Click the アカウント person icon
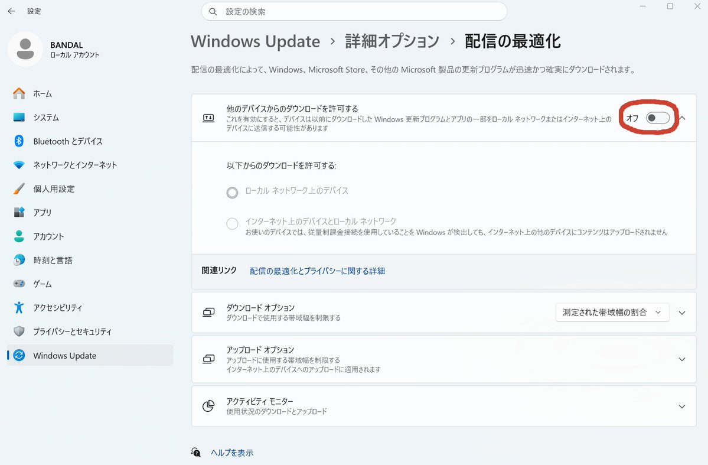Image resolution: width=708 pixels, height=465 pixels. 19,236
